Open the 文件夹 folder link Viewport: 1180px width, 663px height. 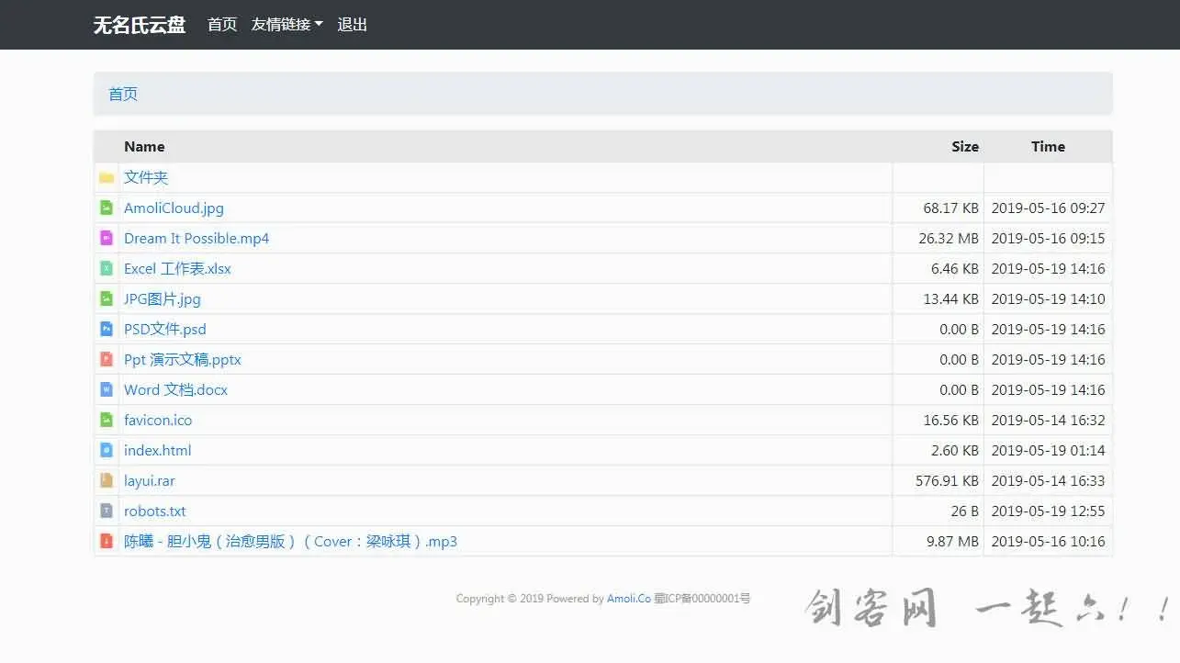[x=146, y=177]
